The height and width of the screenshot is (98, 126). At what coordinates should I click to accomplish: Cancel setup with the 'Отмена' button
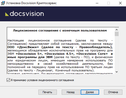(113, 92)
